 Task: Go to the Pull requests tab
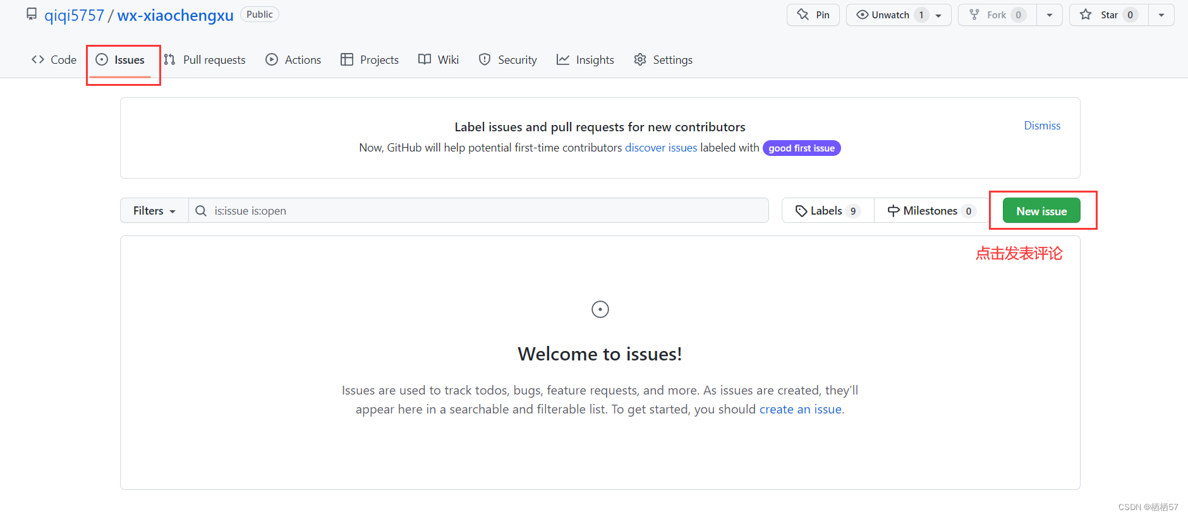pos(205,59)
